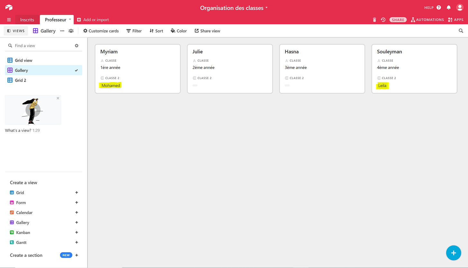The width and height of the screenshot is (468, 268).
Task: Open the Souleyman record card
Action: [x=414, y=69]
